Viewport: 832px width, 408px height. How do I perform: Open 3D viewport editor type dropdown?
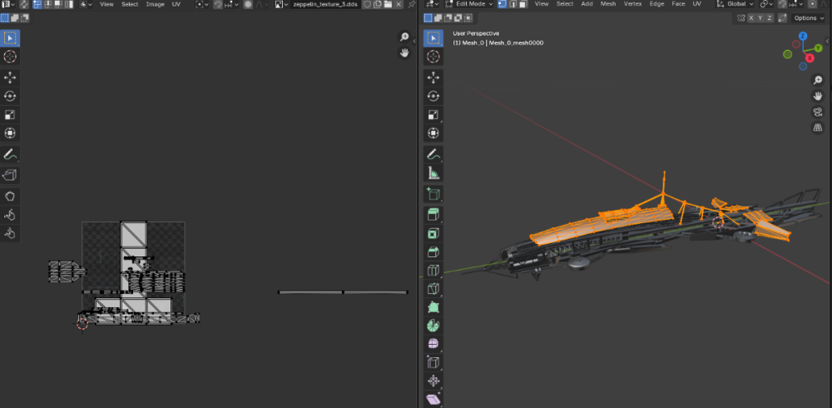(433, 4)
